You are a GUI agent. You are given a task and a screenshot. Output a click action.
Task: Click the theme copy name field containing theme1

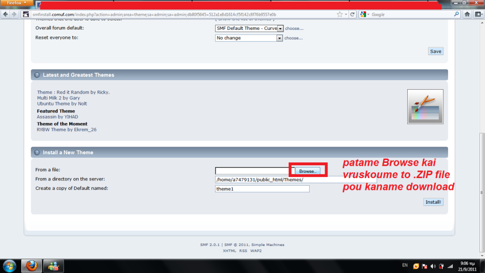(262, 189)
